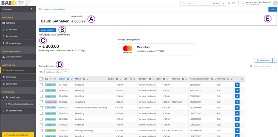Filter the Netto column
The width and height of the screenshot is (278, 137).
point(168,79)
